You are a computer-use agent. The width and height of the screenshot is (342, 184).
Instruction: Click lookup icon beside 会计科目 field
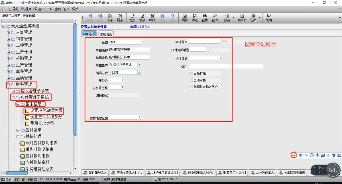[x=224, y=42]
